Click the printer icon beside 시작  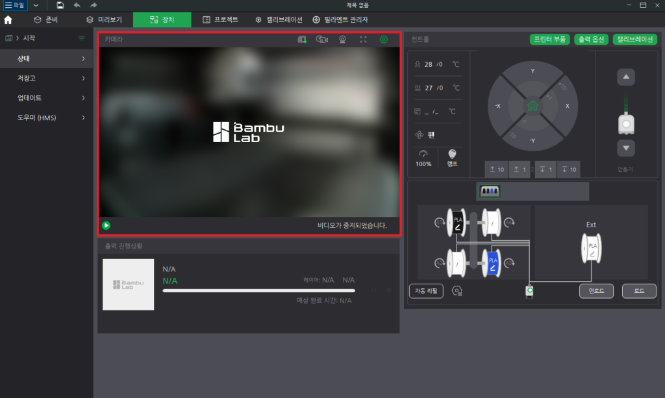coord(8,38)
